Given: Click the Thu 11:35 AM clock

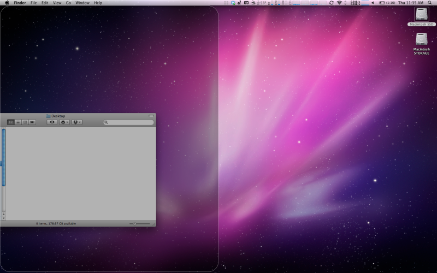Looking at the screenshot, I should [x=411, y=3].
